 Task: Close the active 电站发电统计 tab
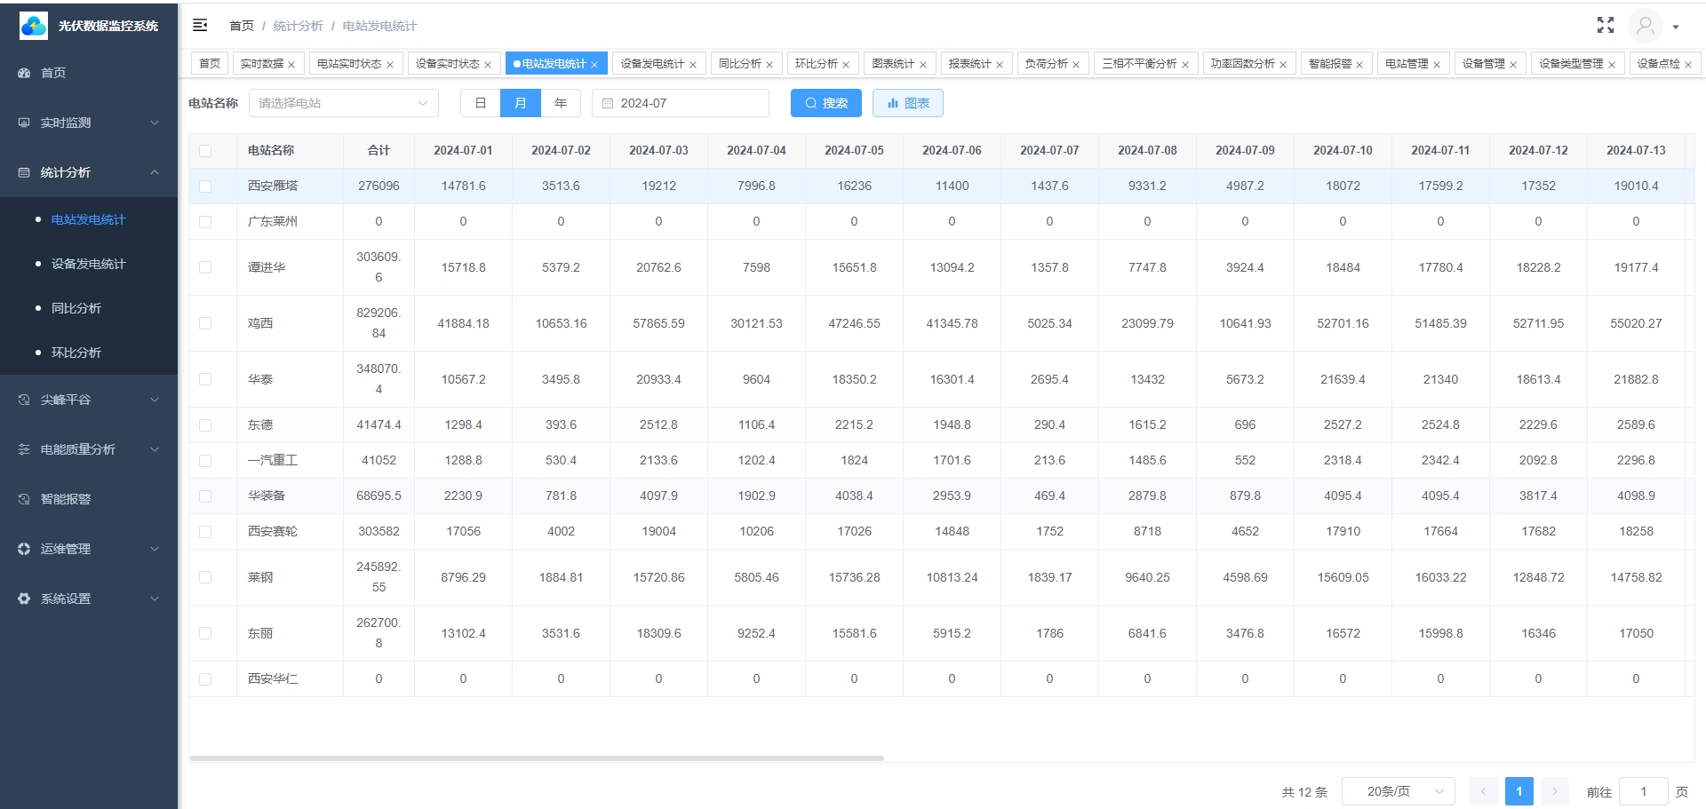(x=594, y=64)
